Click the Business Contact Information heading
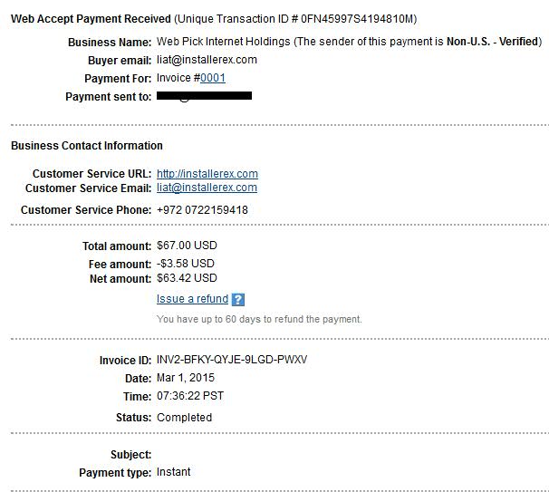The image size is (549, 492). click(x=87, y=146)
